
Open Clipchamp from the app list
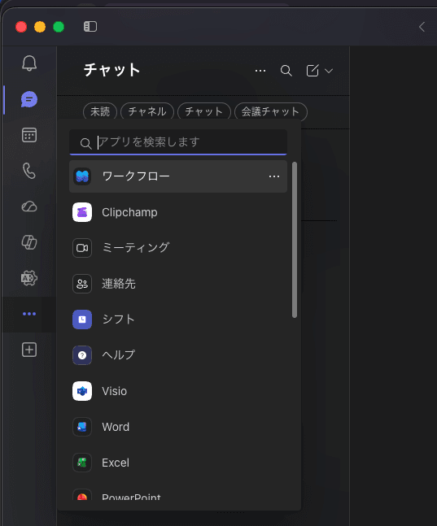178,212
